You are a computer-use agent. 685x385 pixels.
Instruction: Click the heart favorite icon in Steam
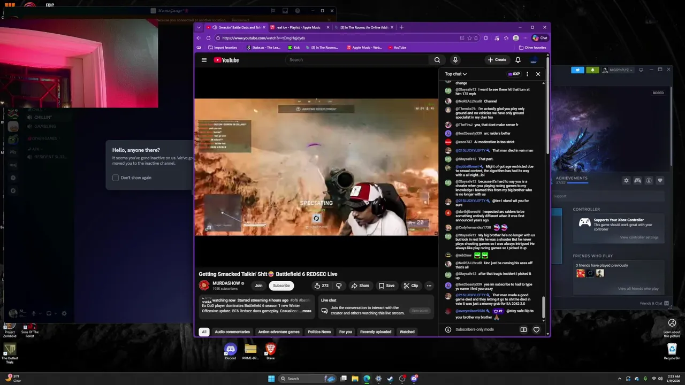(x=660, y=181)
